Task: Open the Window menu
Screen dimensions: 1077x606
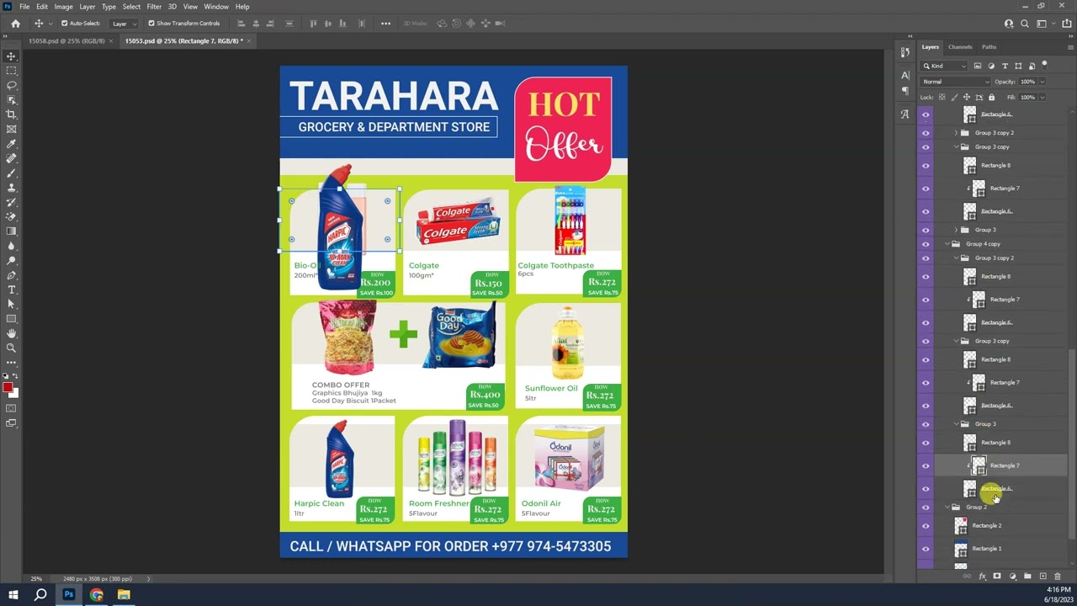Action: pos(216,7)
